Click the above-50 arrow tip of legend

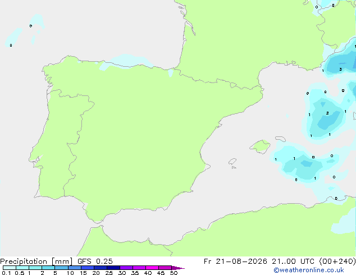178,268
